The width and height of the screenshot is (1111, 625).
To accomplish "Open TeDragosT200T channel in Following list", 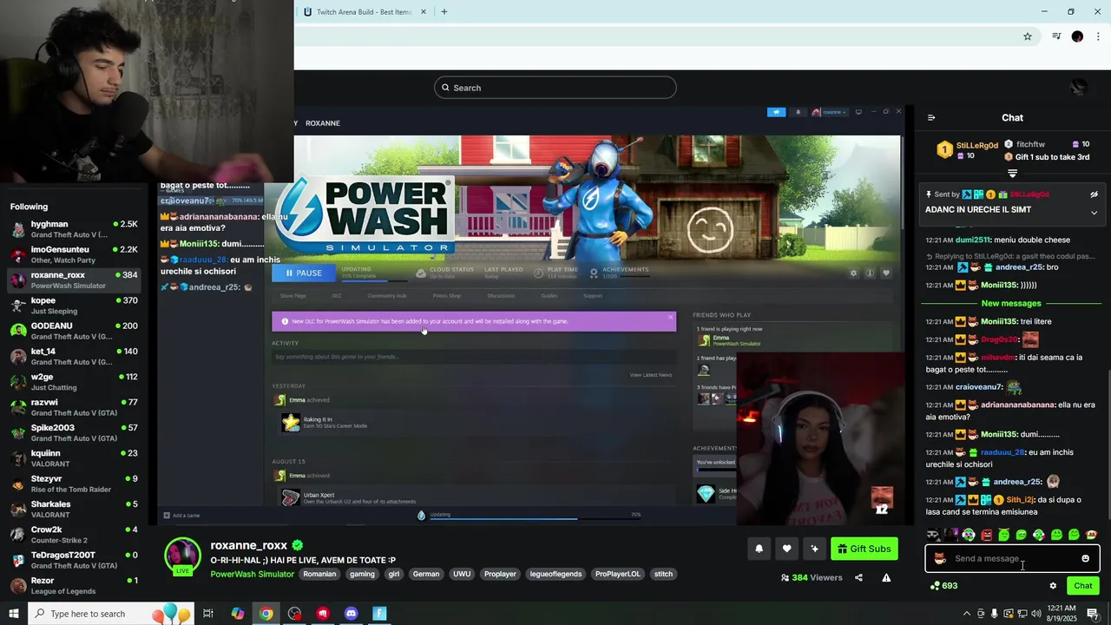I will [74, 560].
